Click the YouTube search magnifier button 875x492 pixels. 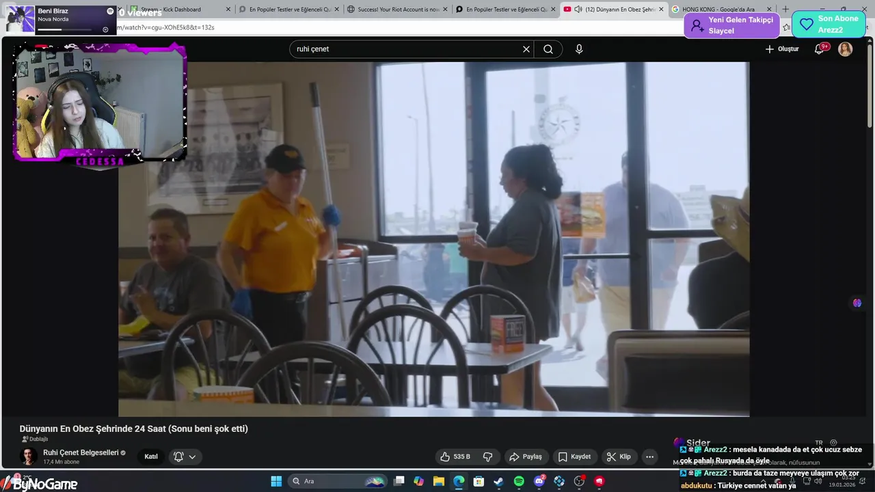pos(548,49)
